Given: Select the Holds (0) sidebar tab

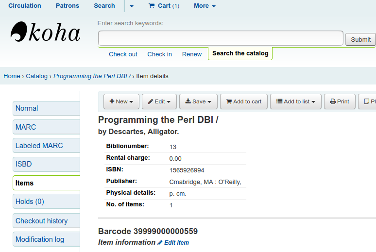Looking at the screenshot, I should pos(46,202).
